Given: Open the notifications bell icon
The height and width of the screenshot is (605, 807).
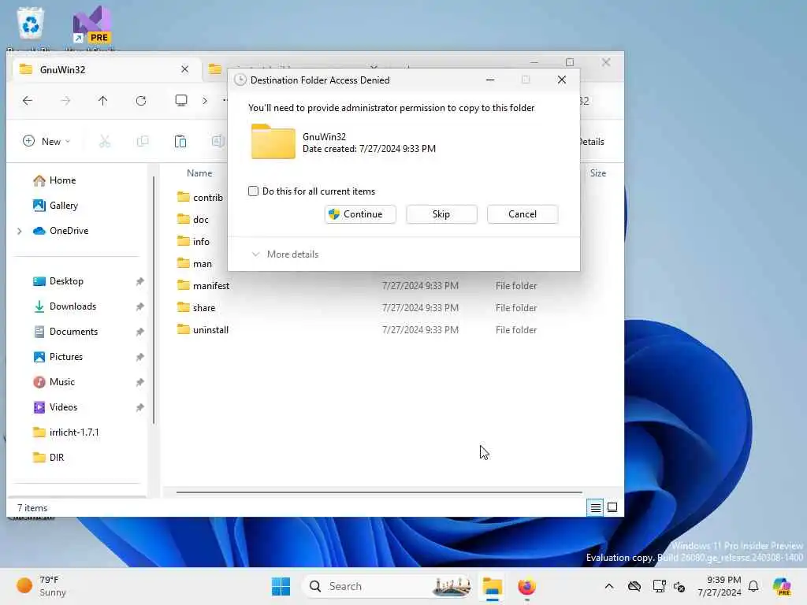Looking at the screenshot, I should 753,586.
